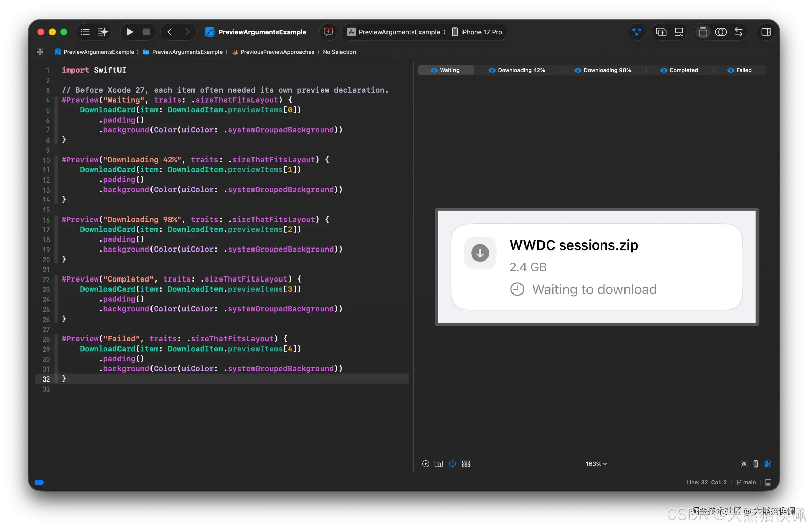The image size is (808, 528).
Task: Click the display monitor icon in toolbar
Action: pos(679,32)
